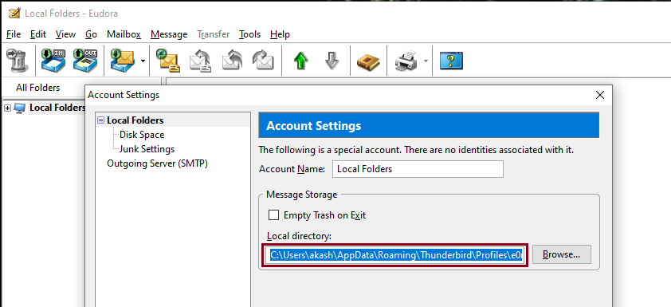Select Disk Space in settings tree
Viewport: 671px width, 307px height.
(x=142, y=135)
